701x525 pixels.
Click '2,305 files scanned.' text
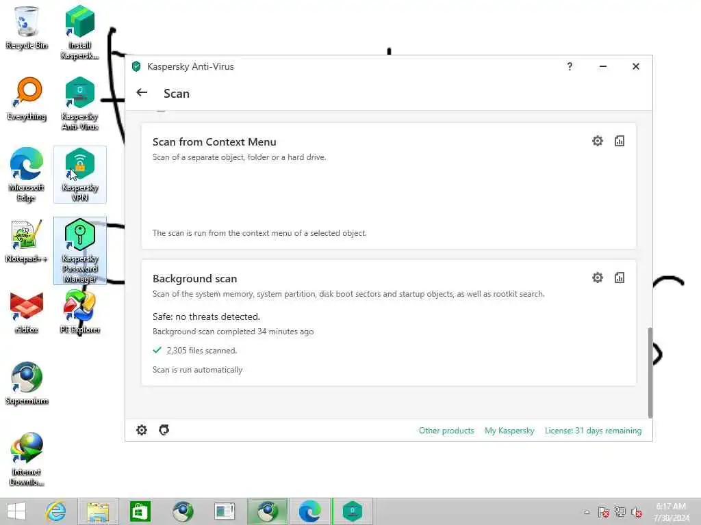(202, 351)
